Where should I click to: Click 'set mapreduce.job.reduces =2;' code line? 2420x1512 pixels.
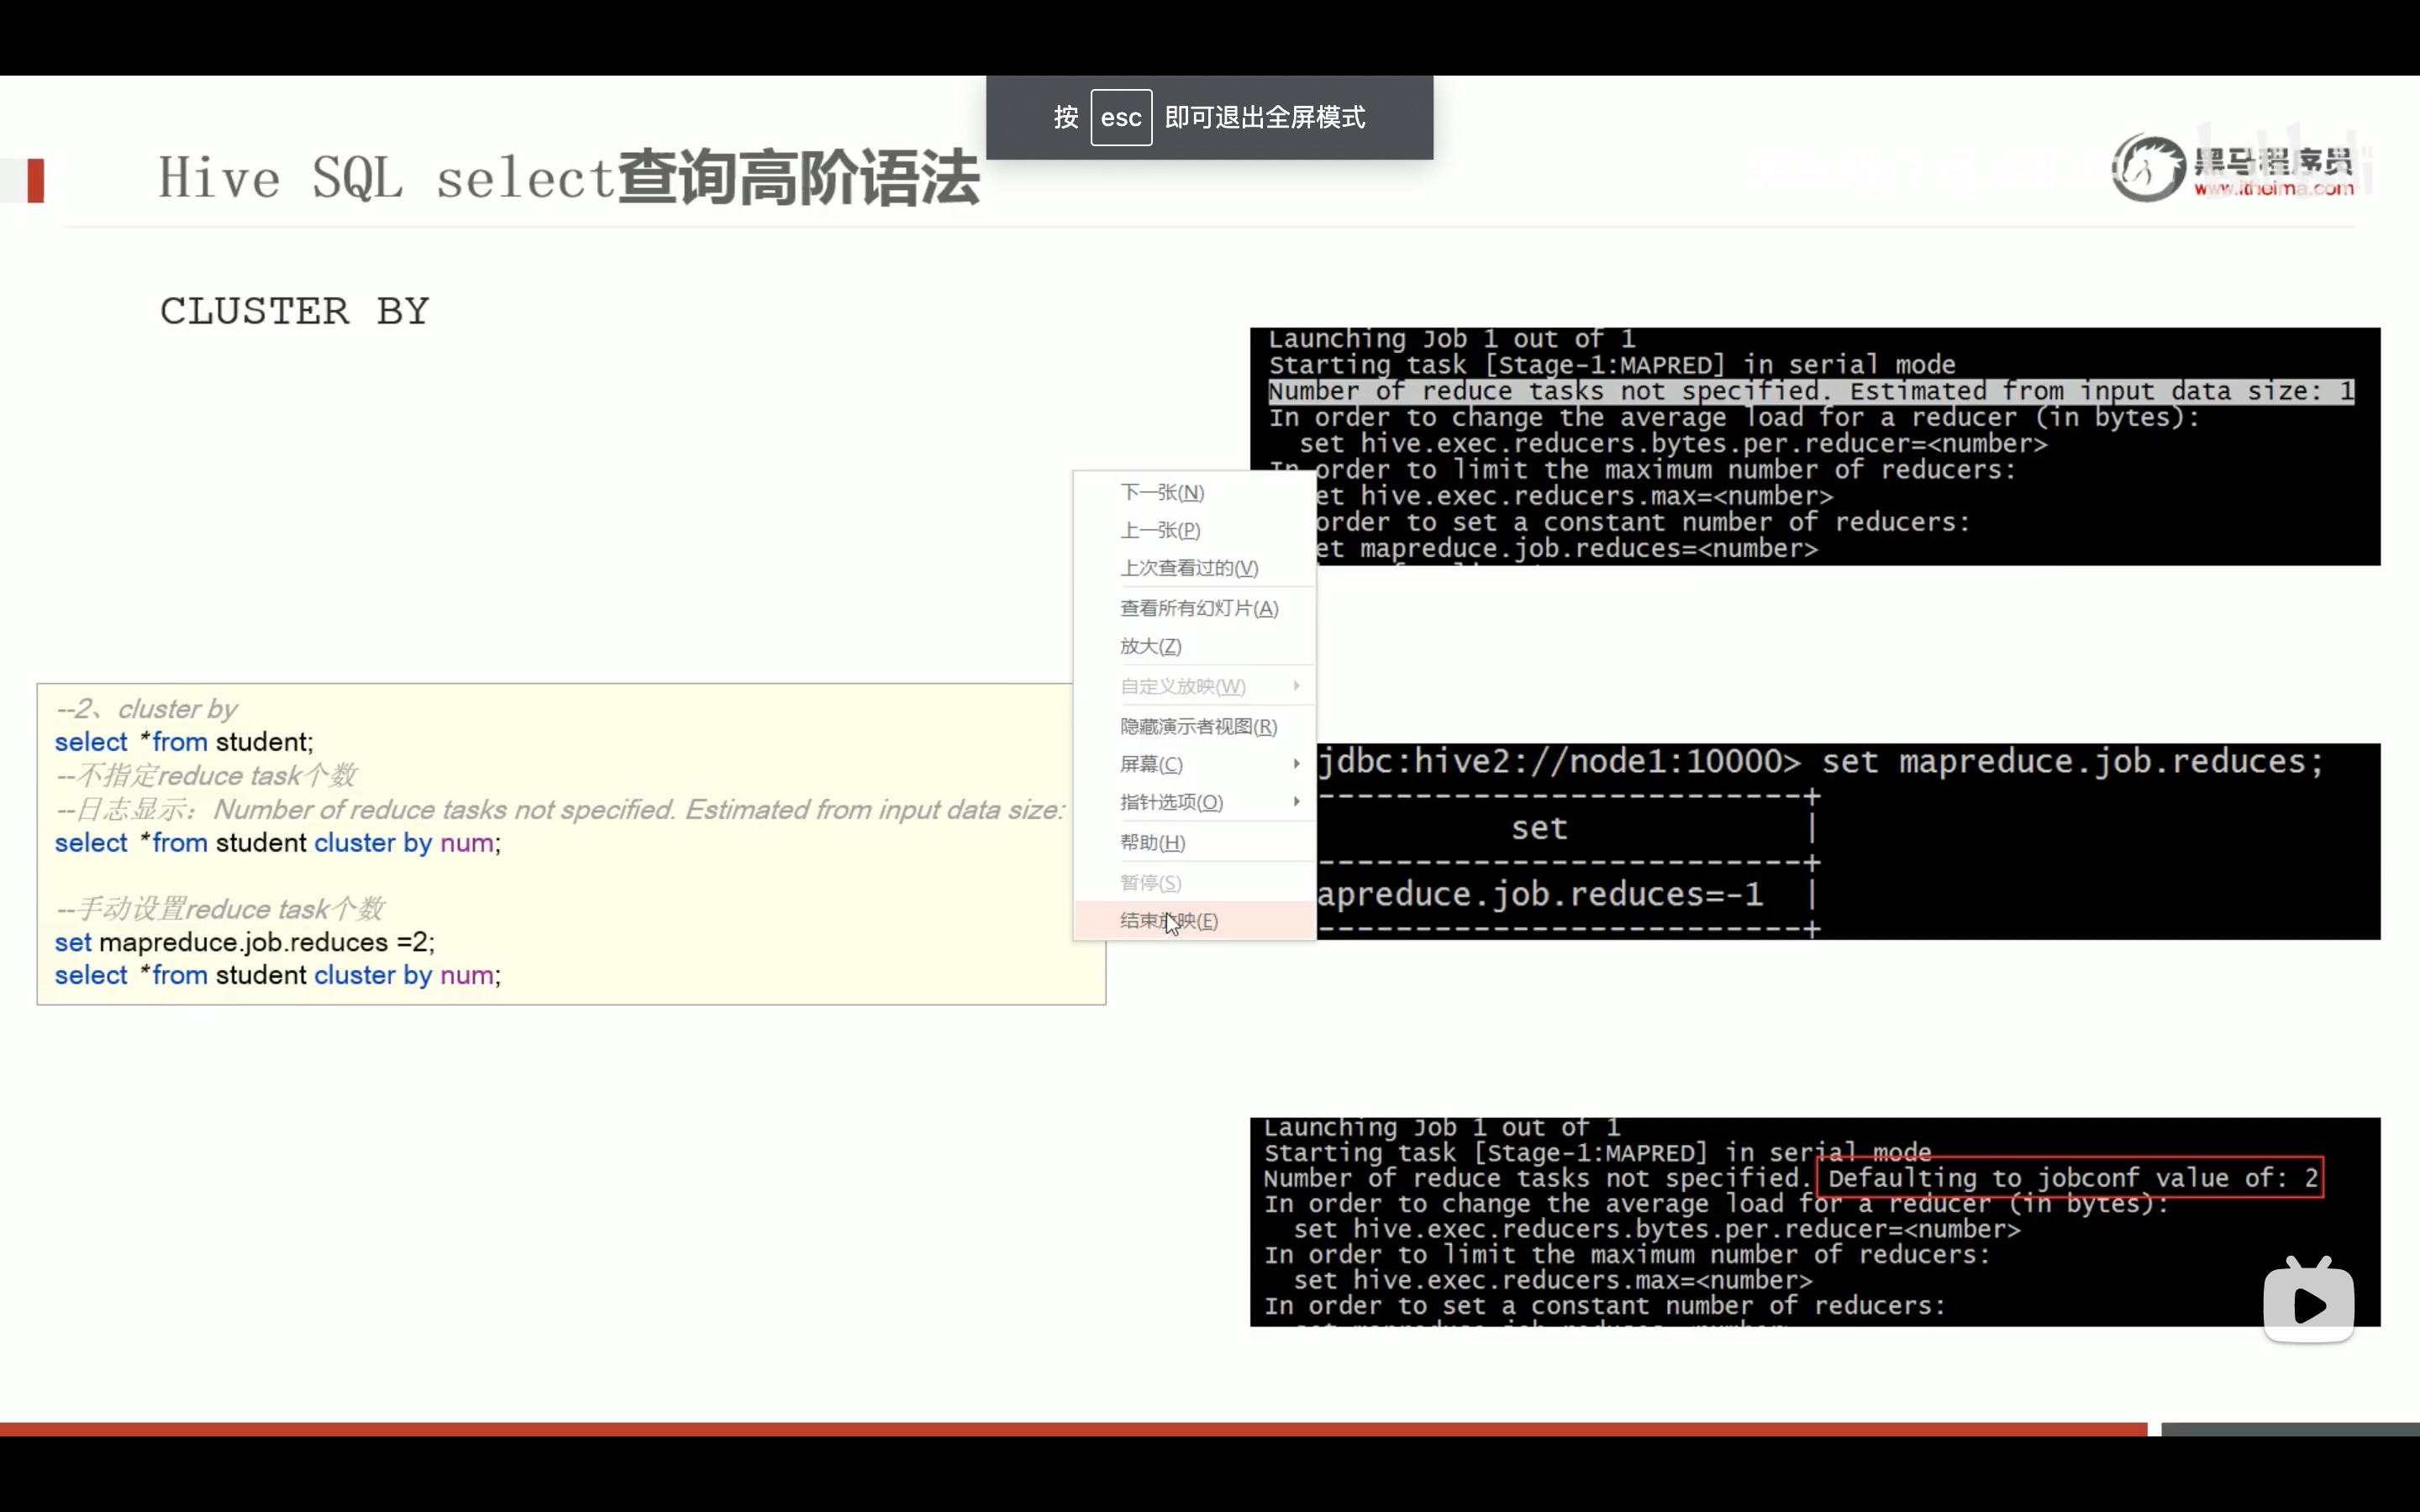pos(245,942)
